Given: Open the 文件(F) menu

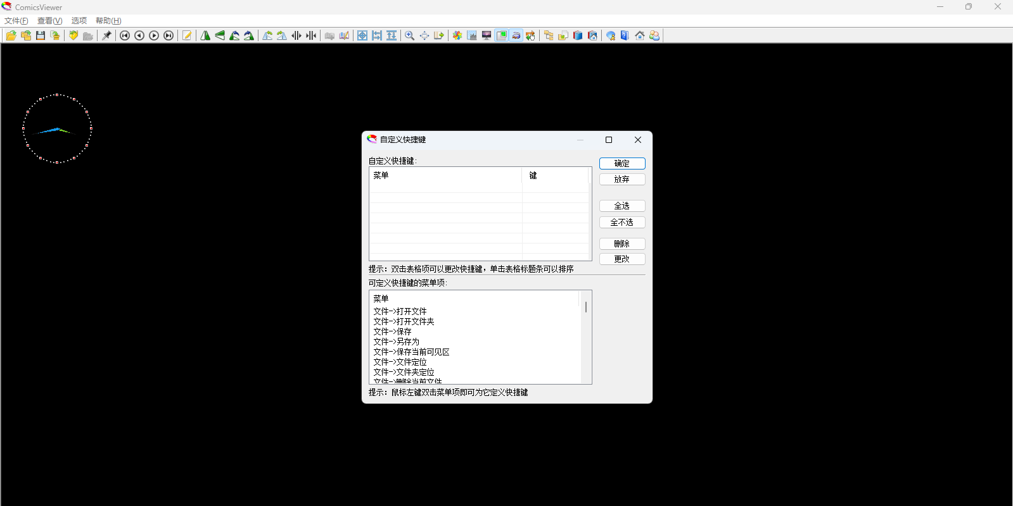Looking at the screenshot, I should tap(16, 21).
